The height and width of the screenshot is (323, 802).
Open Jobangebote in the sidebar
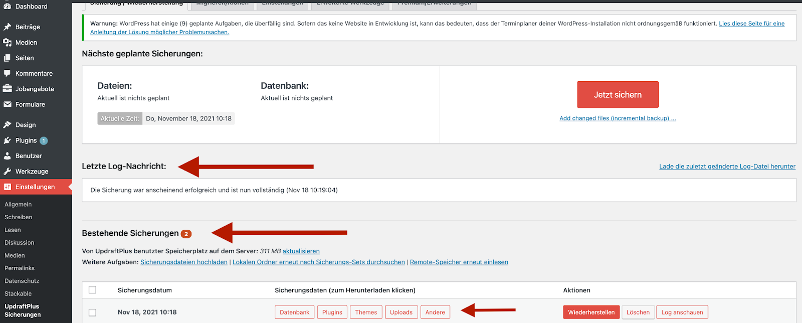pos(36,89)
